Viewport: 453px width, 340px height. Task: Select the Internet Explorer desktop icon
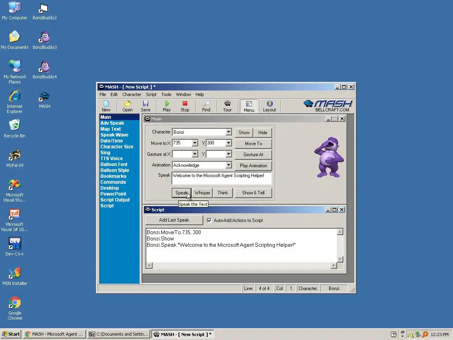15,102
